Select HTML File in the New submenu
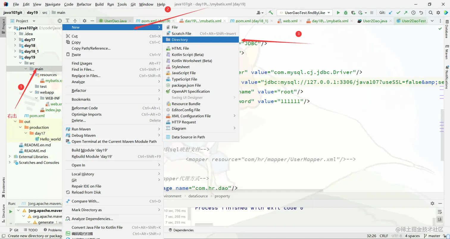 point(201,48)
